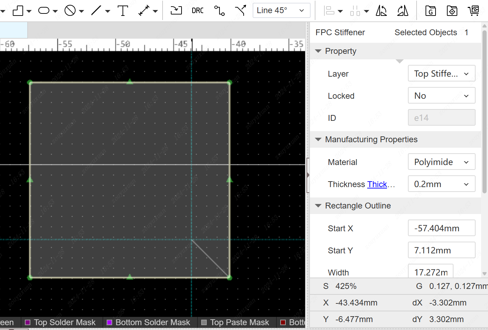The image size is (488, 330).
Task: Switch to the Top Paste Mask layer tab
Action: (239, 322)
